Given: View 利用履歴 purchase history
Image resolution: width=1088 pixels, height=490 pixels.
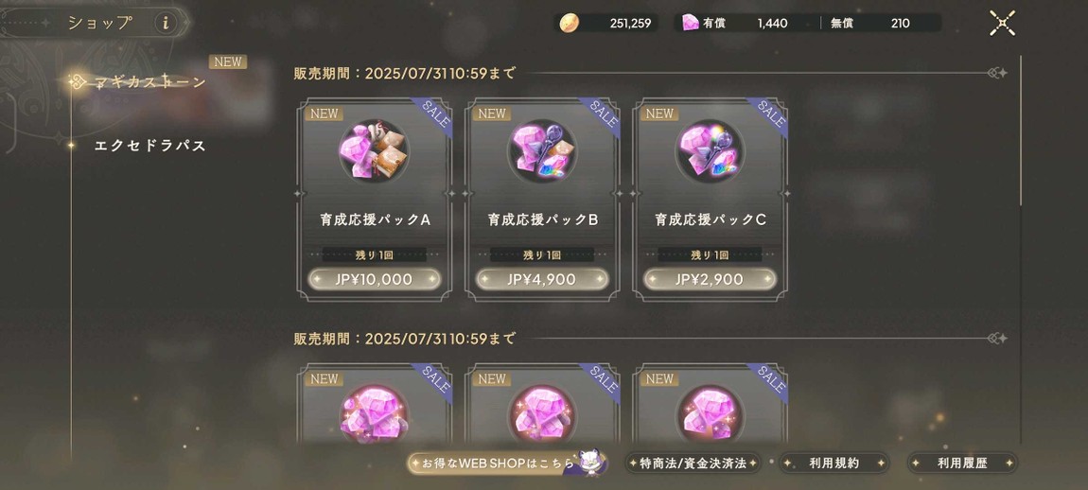Looking at the screenshot, I should tap(962, 463).
